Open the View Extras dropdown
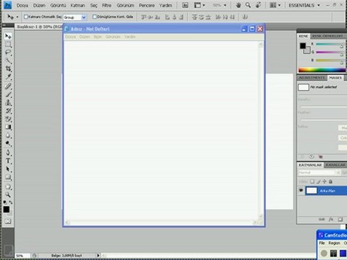Image resolution: width=347 pixels, height=260 pixels. pos(200,5)
